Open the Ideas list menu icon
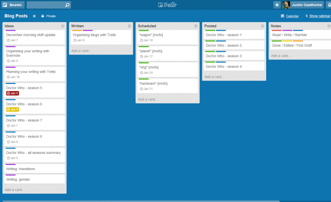Viewport: 331px width, 202px height. tap(63, 26)
